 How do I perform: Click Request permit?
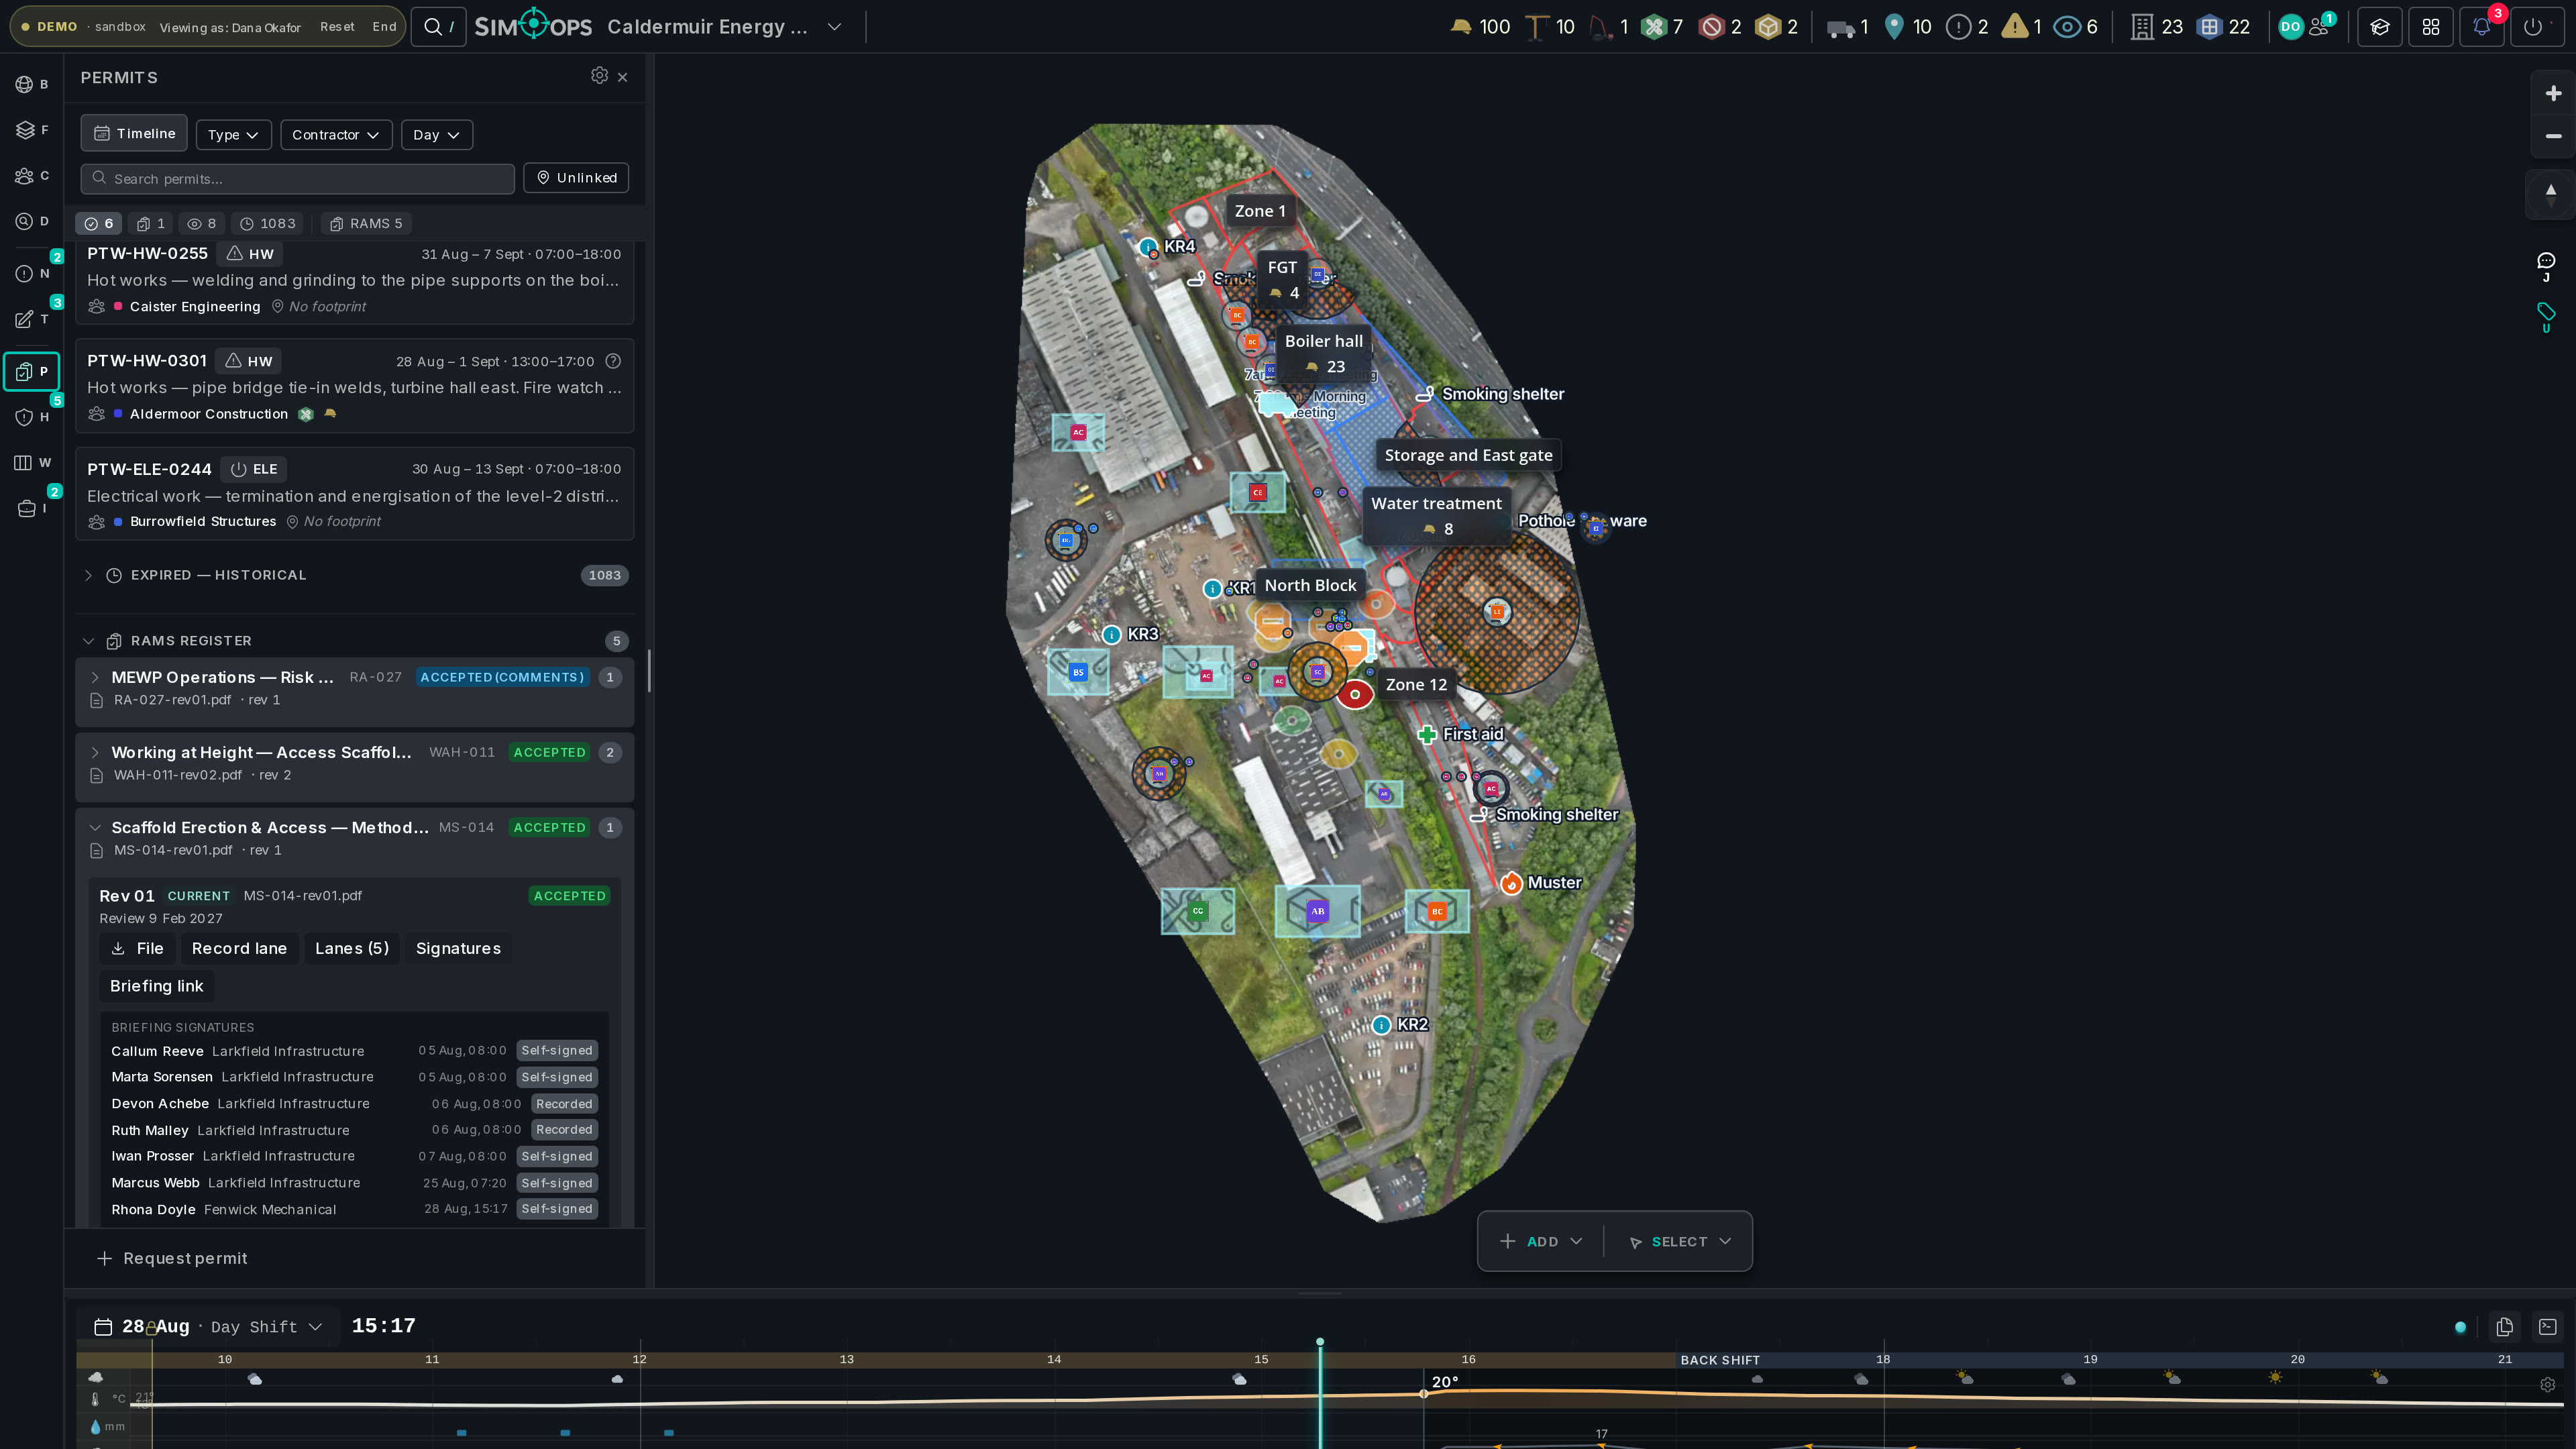click(x=172, y=1258)
